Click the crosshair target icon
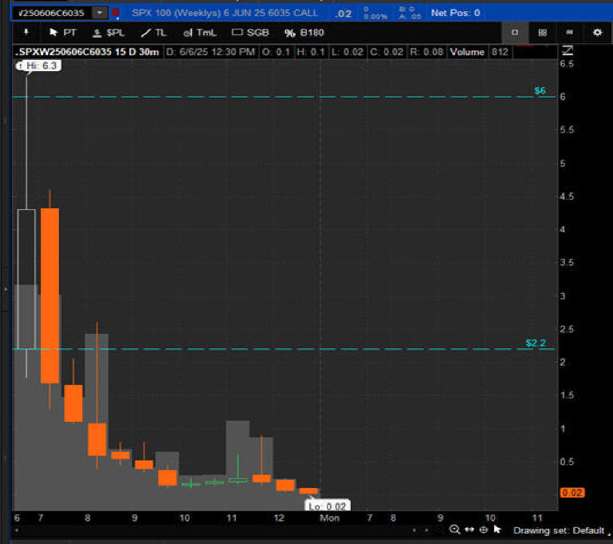 tap(484, 530)
